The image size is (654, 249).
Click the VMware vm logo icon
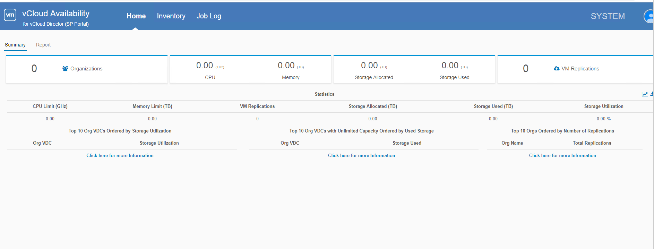coord(10,15)
